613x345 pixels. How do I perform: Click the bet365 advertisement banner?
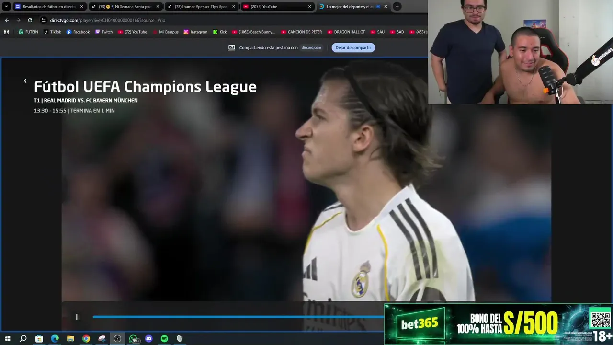[498, 324]
